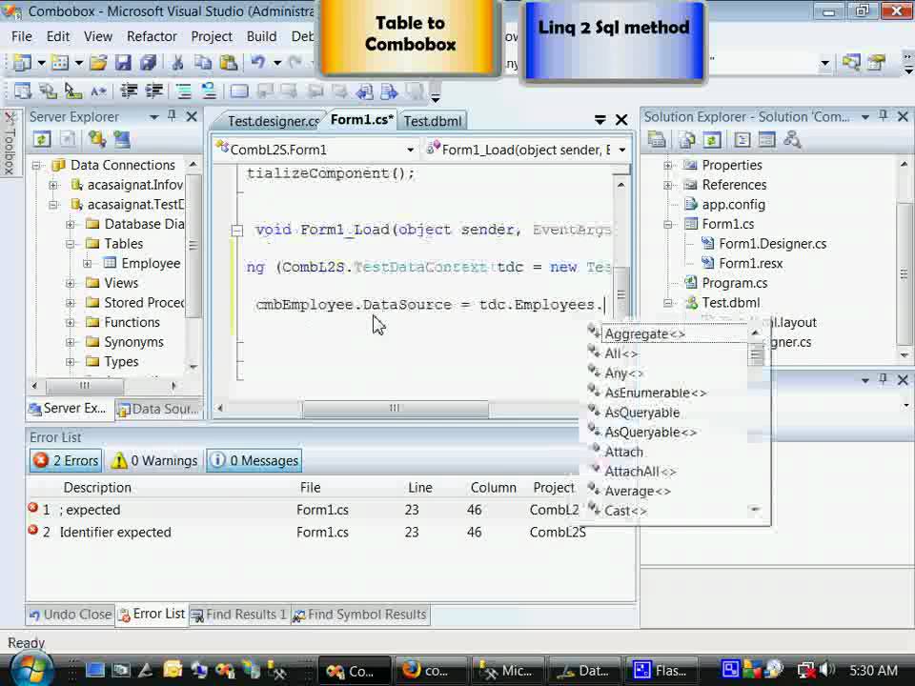Click the Toggle Bookmark icon

click(239, 91)
